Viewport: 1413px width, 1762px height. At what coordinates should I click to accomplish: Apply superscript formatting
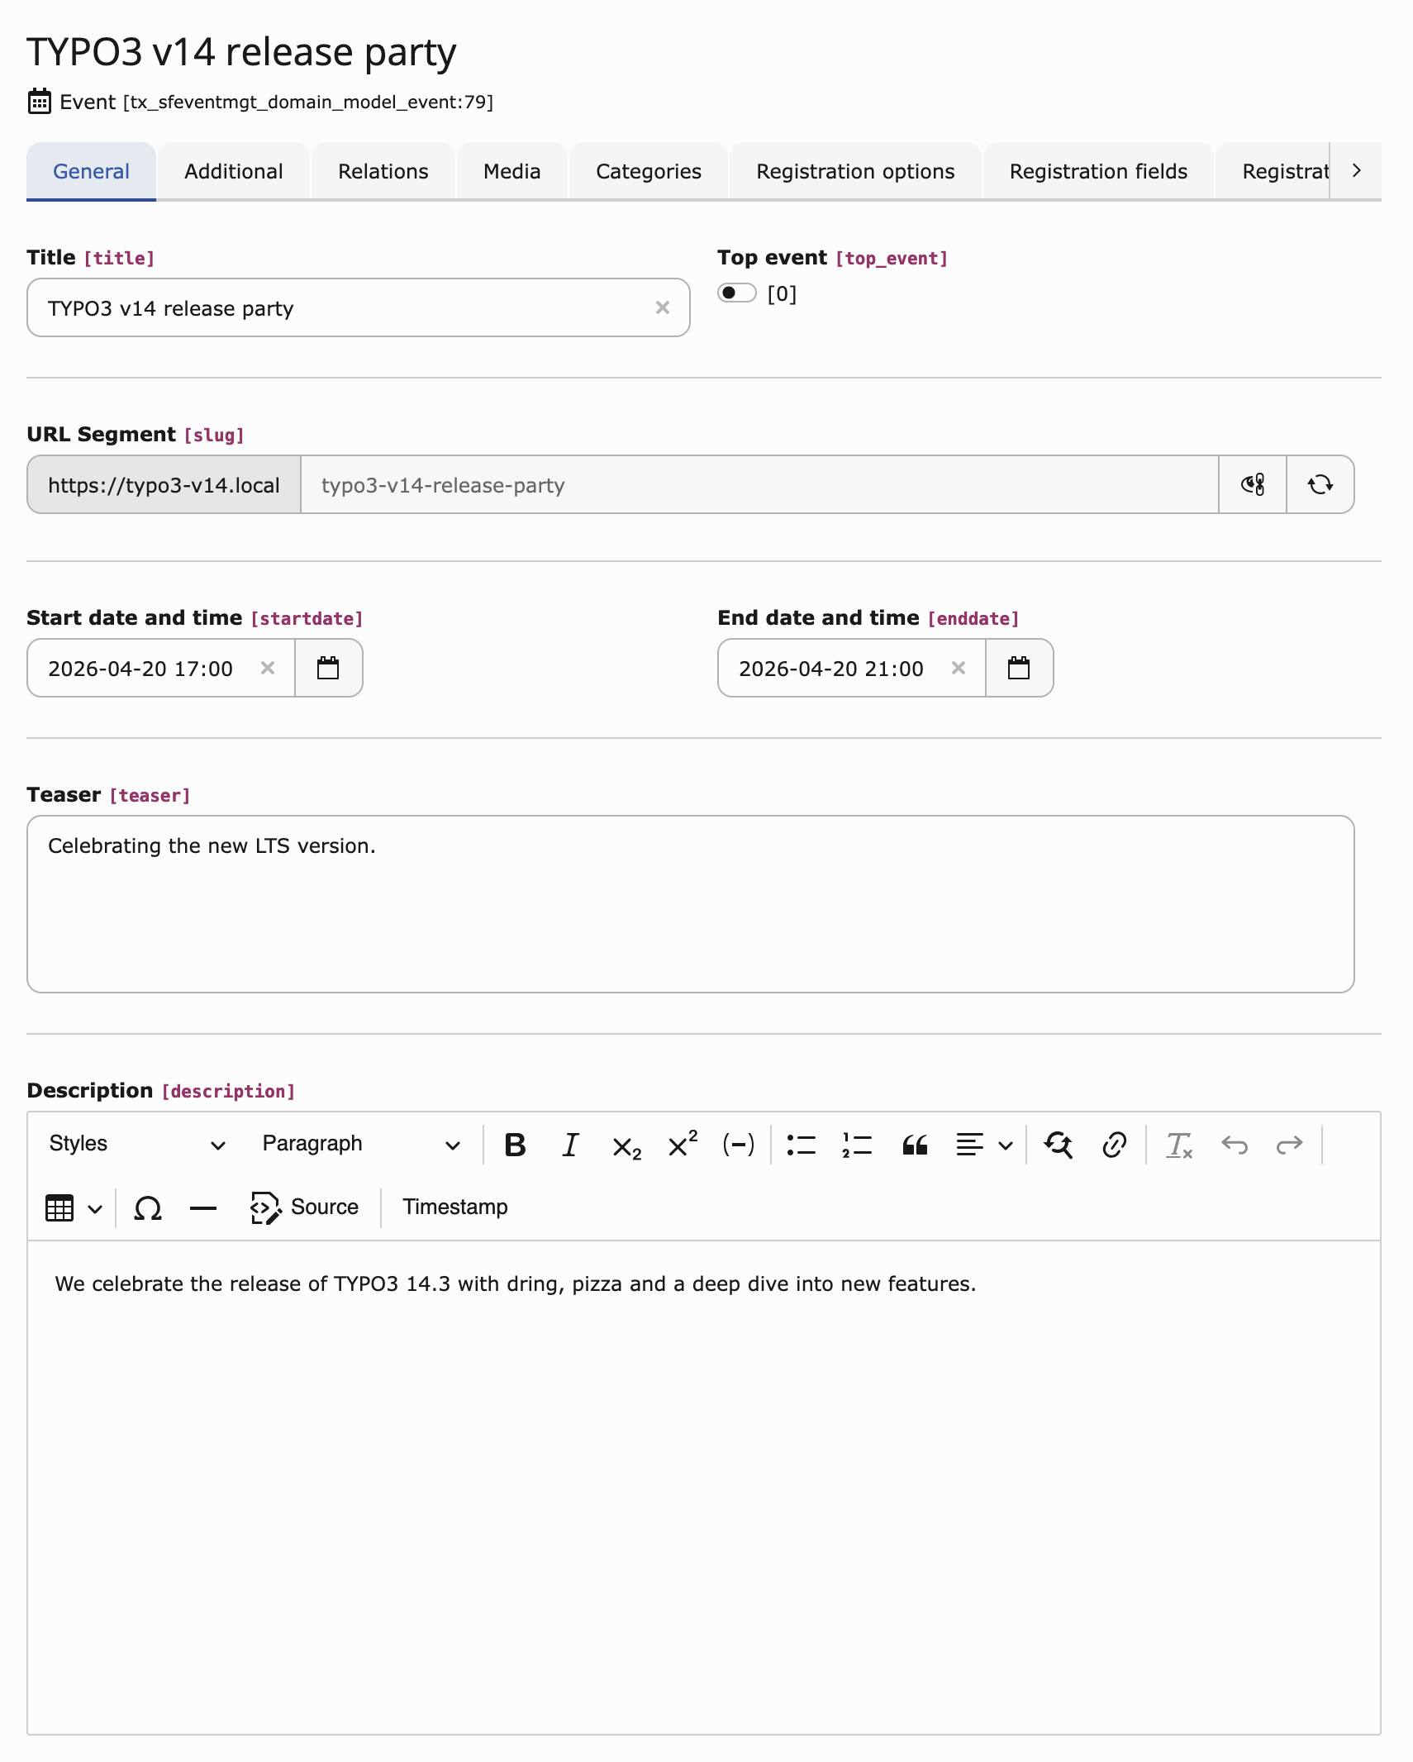[x=683, y=1145]
